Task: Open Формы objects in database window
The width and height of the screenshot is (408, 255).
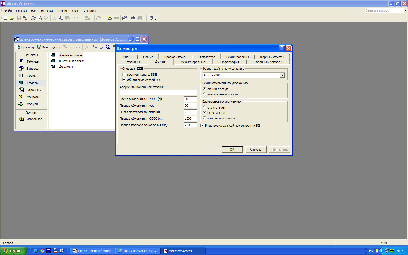Action: point(31,76)
